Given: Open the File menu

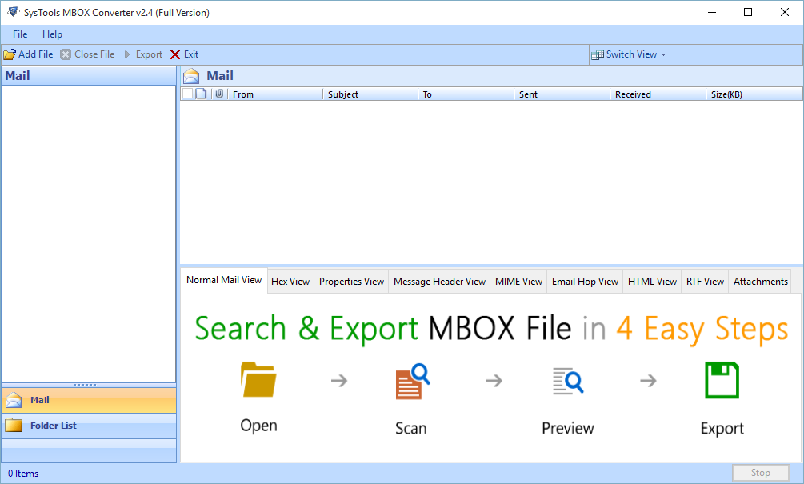Looking at the screenshot, I should 19,34.
